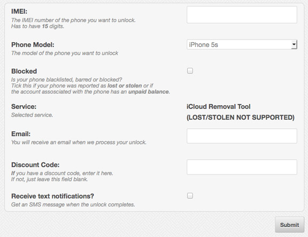Click the 'Has to have 15 digits' hint

38,26
